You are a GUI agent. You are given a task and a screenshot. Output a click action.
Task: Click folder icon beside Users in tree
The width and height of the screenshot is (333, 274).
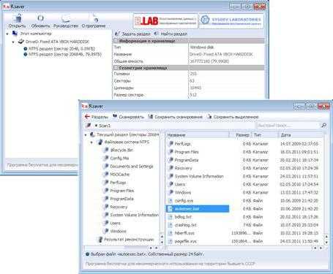tap(105, 223)
